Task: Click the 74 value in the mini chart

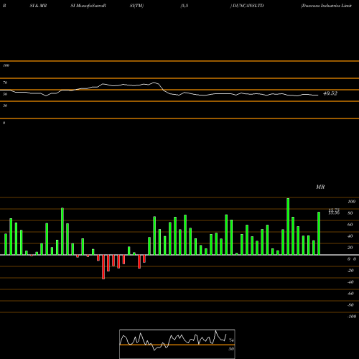Action: [x=231, y=340]
